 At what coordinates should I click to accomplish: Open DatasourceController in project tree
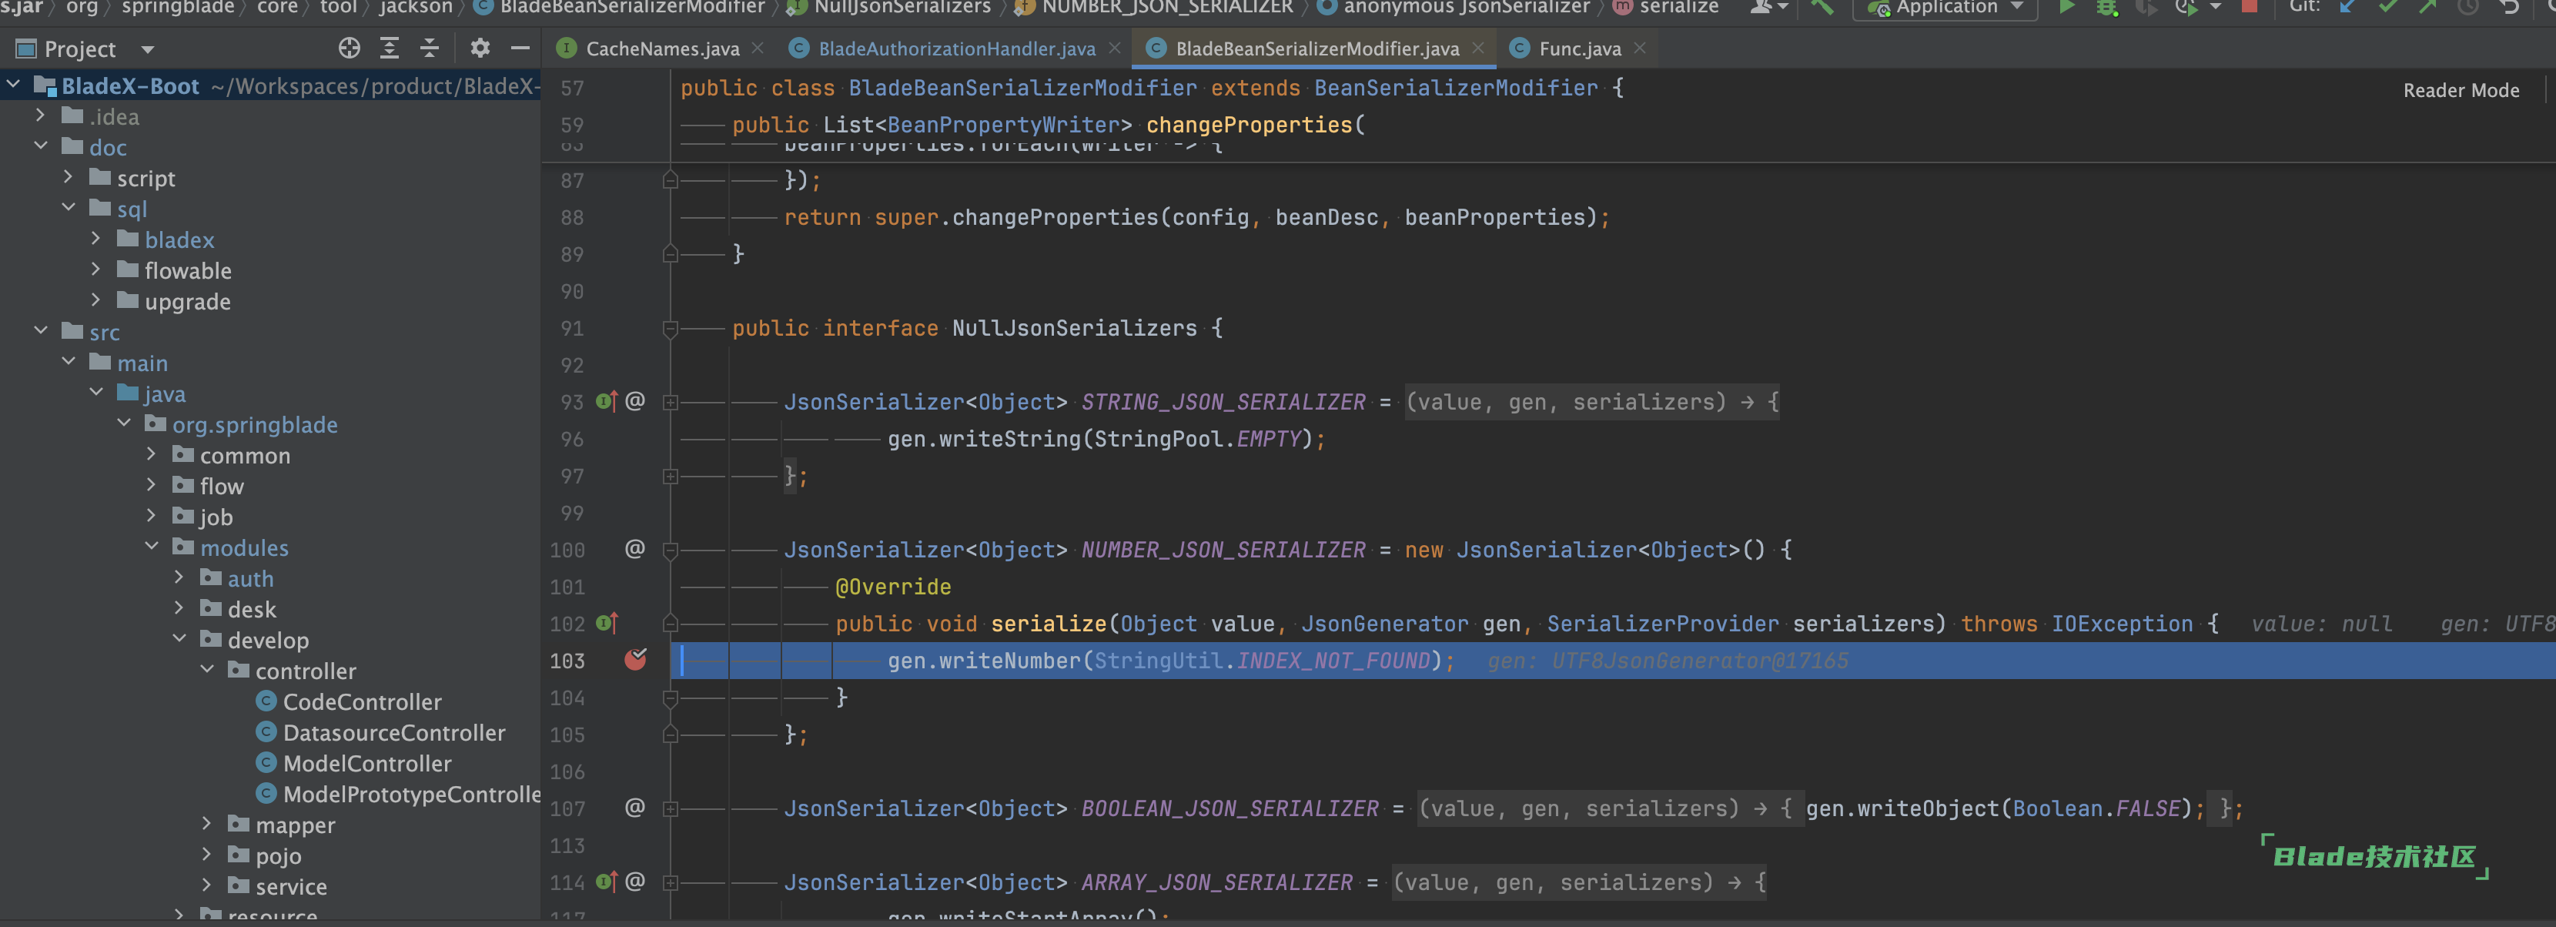click(394, 732)
